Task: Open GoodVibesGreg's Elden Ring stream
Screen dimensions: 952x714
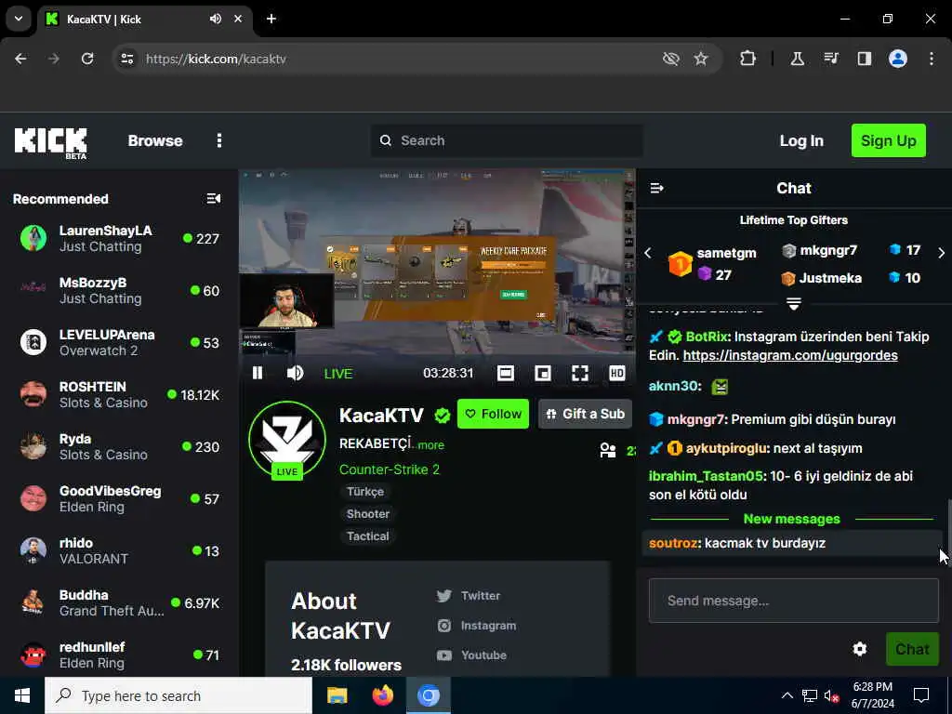Action: pyautogui.click(x=119, y=499)
